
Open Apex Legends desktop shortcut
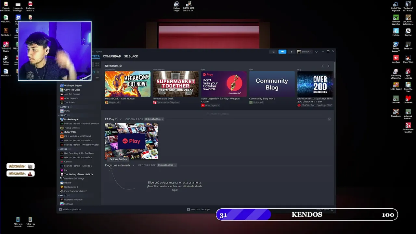[x=408, y=74]
